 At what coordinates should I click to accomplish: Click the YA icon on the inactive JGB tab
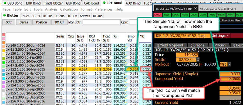201,9
